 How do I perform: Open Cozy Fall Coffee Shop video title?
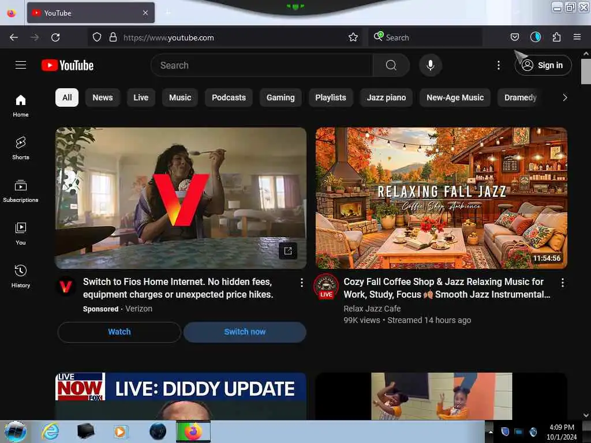(447, 288)
